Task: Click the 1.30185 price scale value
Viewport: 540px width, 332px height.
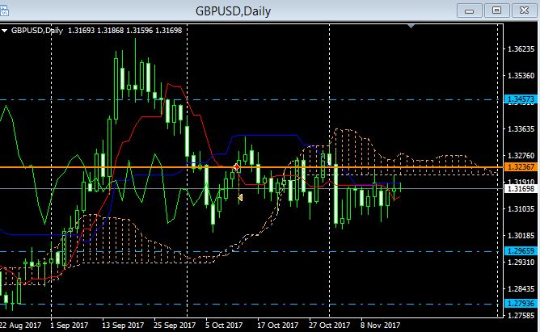Action: pyautogui.click(x=521, y=236)
